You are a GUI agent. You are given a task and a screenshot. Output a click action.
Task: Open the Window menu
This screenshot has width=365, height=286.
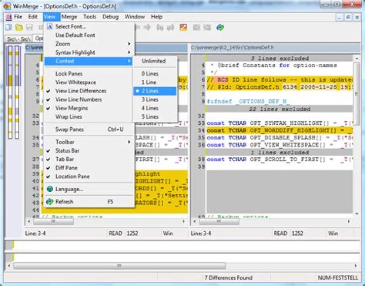tap(134, 17)
